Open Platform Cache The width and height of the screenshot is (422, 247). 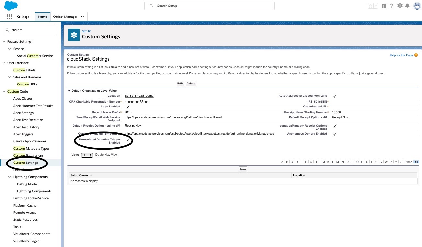25,205
